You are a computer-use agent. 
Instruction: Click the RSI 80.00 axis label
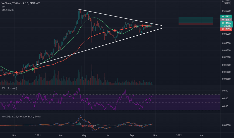click(x=225, y=91)
